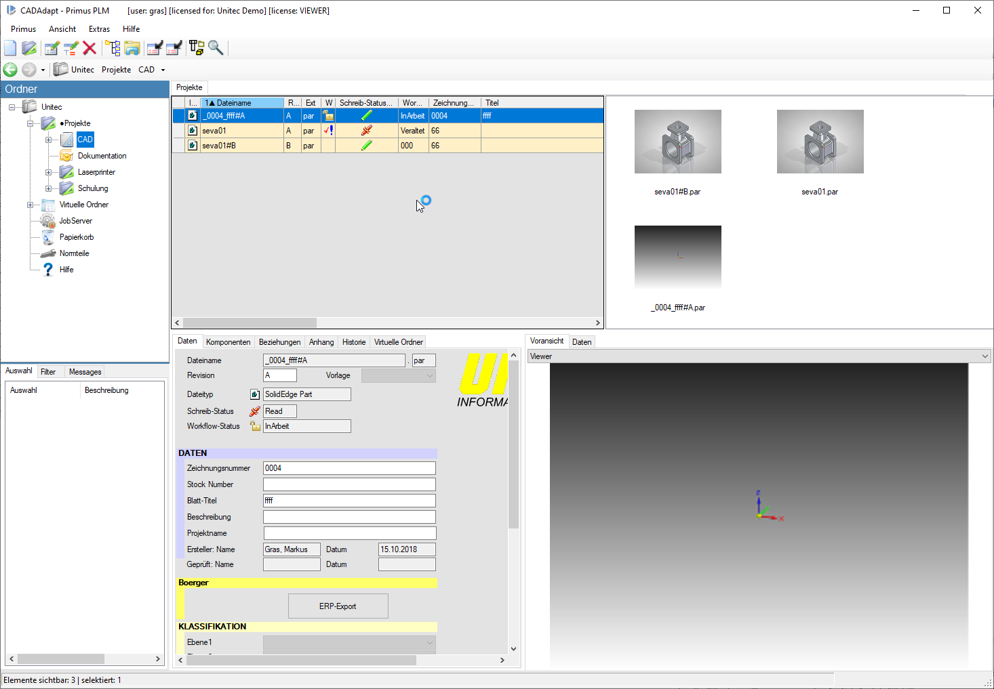Open the Ebene1 classification dropdown
The width and height of the screenshot is (994, 689).
point(429,642)
